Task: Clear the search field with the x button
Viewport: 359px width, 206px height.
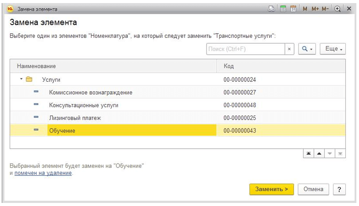Action: (x=289, y=49)
